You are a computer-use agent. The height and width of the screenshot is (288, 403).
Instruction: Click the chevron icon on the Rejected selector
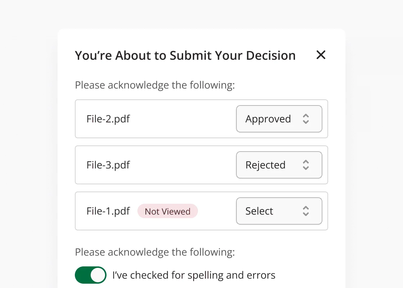tap(306, 165)
